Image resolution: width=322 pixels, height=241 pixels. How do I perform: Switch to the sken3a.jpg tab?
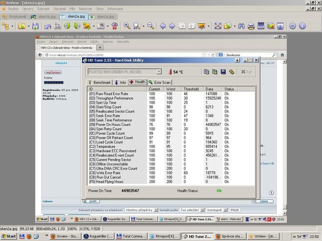click(44, 17)
